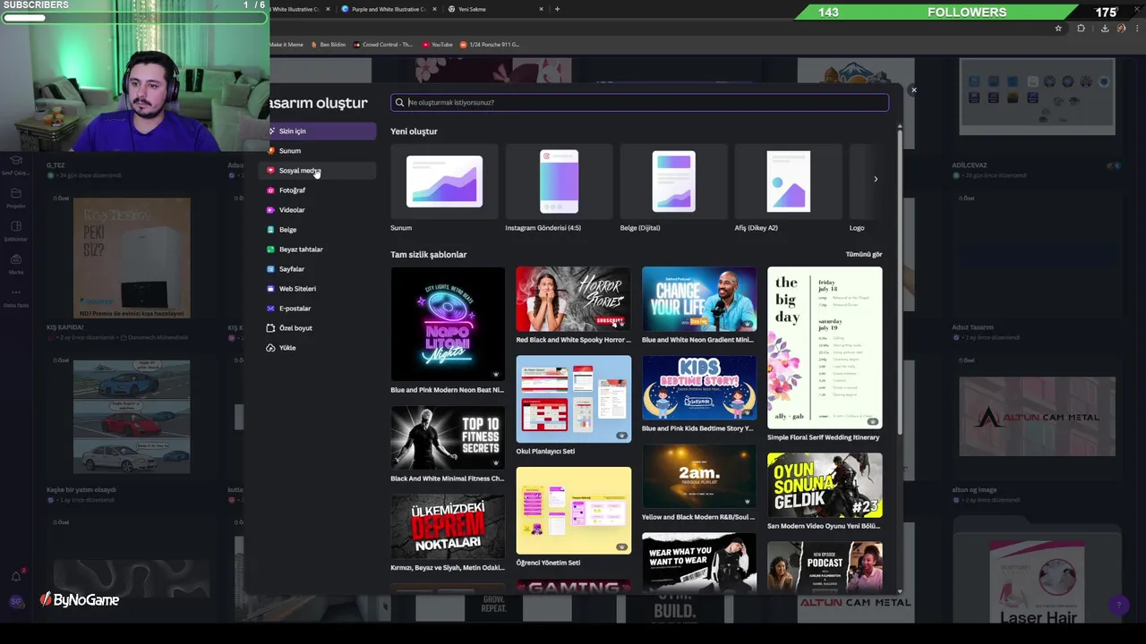Open browser downloads icon
This screenshot has height=644, width=1146.
point(1105,29)
